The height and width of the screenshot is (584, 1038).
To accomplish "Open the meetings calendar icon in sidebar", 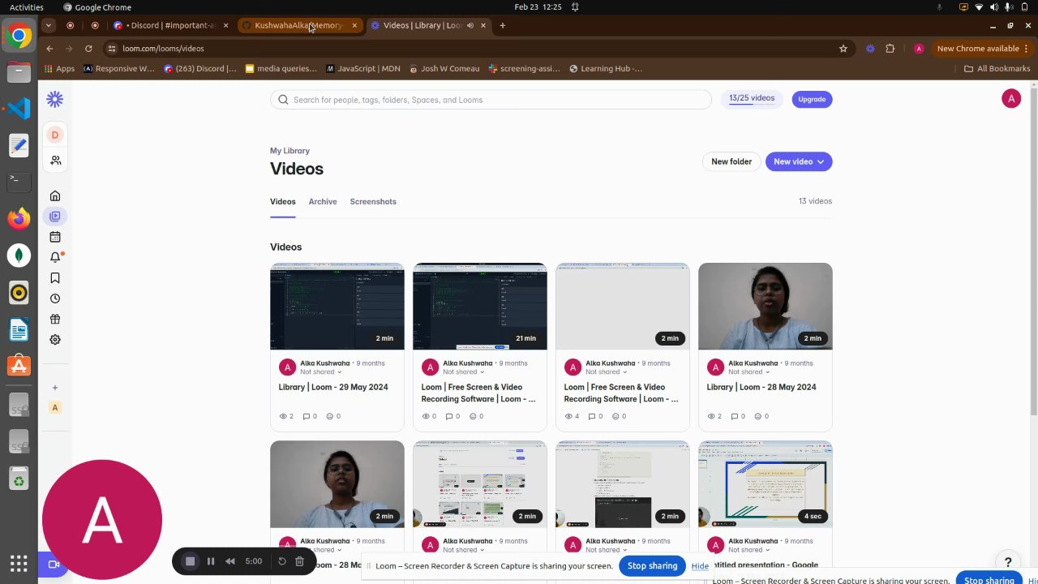I will (x=55, y=237).
